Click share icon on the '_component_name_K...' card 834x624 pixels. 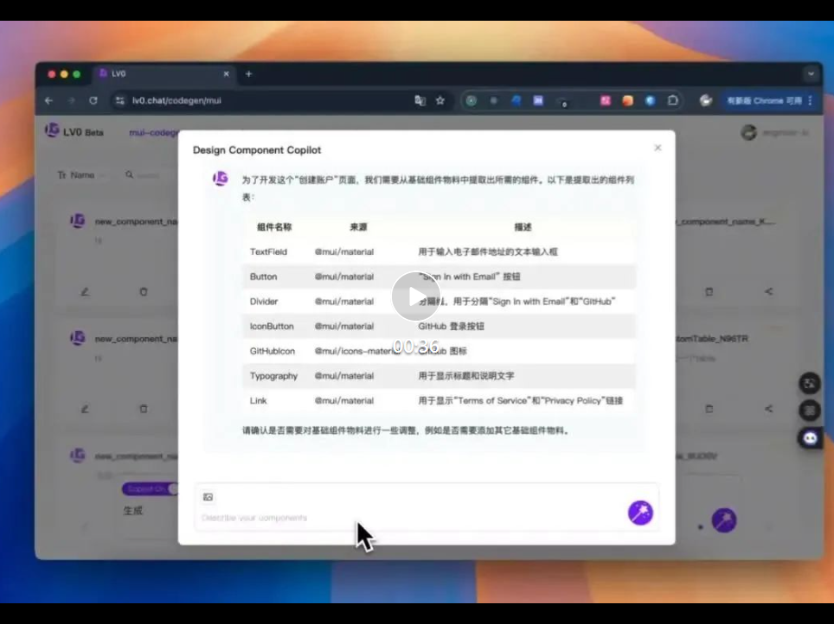click(768, 292)
